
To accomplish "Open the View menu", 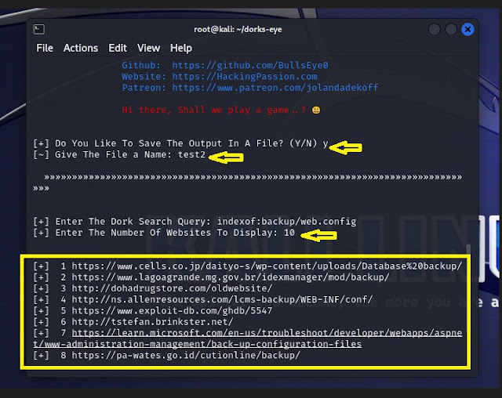I will (x=148, y=48).
